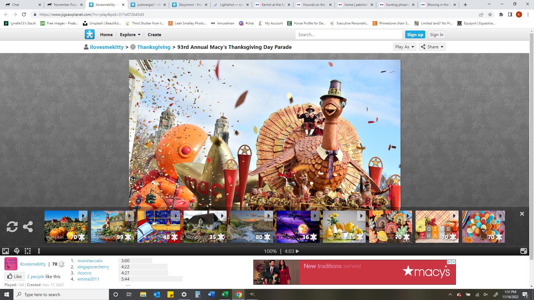Screen dimensions: 534x300
Task: Open a new browser tab
Action: click(x=465, y=5)
